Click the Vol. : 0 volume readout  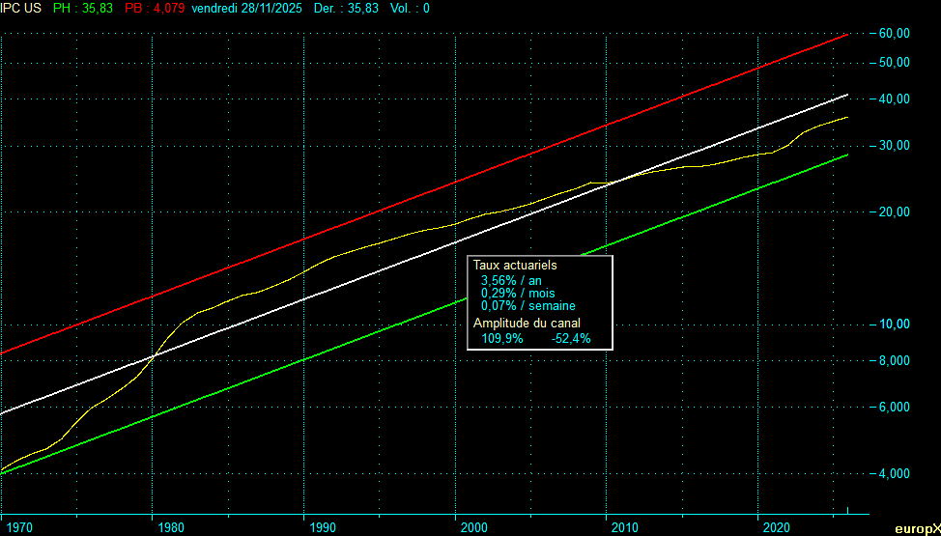pyautogui.click(x=412, y=8)
